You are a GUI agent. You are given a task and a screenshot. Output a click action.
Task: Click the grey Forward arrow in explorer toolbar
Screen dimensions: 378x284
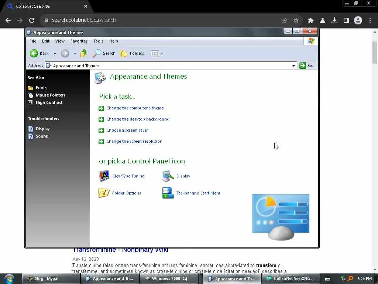65,53
